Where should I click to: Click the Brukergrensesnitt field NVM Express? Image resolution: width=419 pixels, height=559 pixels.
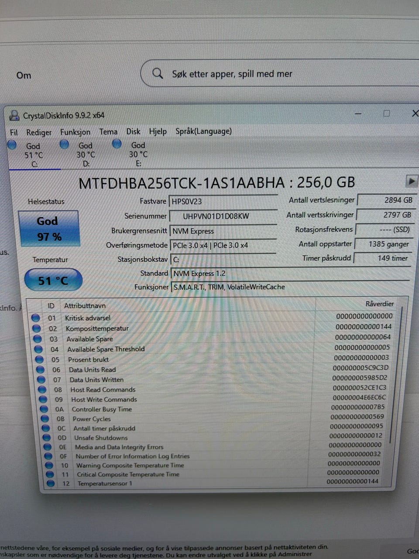pos(223,231)
